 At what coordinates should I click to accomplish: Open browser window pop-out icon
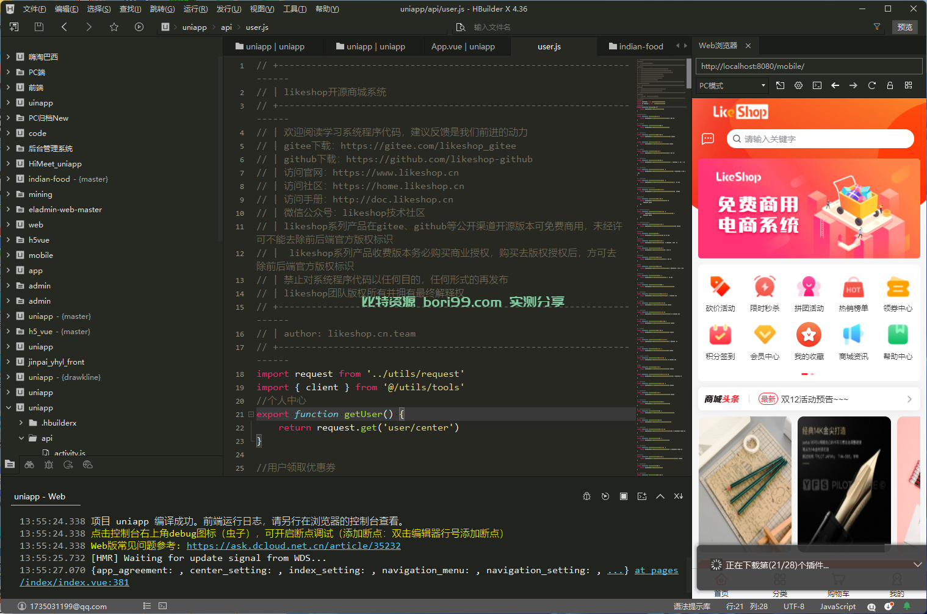[780, 85]
